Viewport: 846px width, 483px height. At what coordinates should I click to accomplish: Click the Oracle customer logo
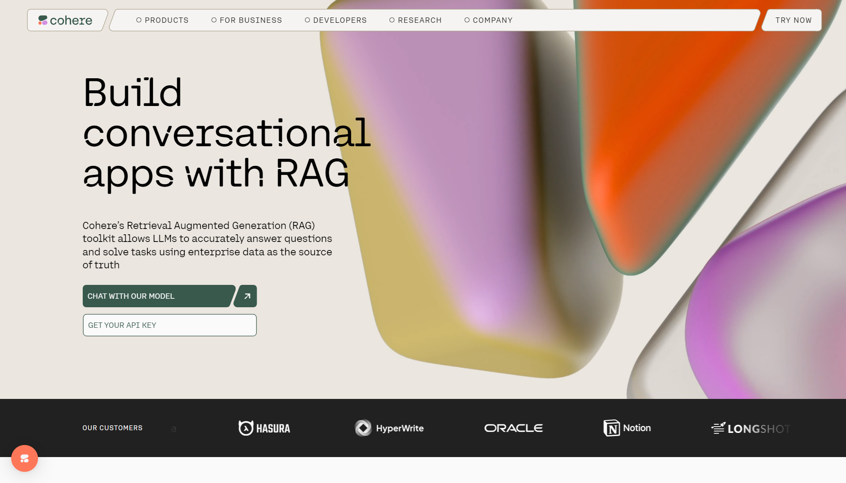click(513, 428)
